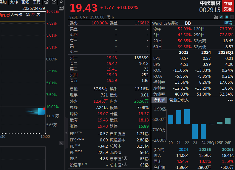Open help via the question mark icon
235x170 pixels.
pyautogui.click(x=54, y=2)
